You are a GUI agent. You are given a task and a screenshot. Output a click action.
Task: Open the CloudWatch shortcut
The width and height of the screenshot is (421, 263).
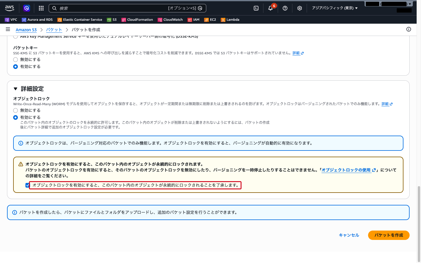click(x=170, y=20)
